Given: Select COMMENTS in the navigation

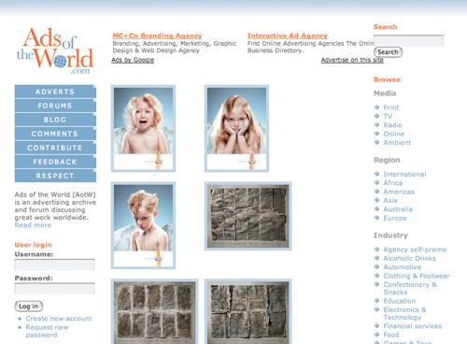Looking at the screenshot, I should coord(55,134).
